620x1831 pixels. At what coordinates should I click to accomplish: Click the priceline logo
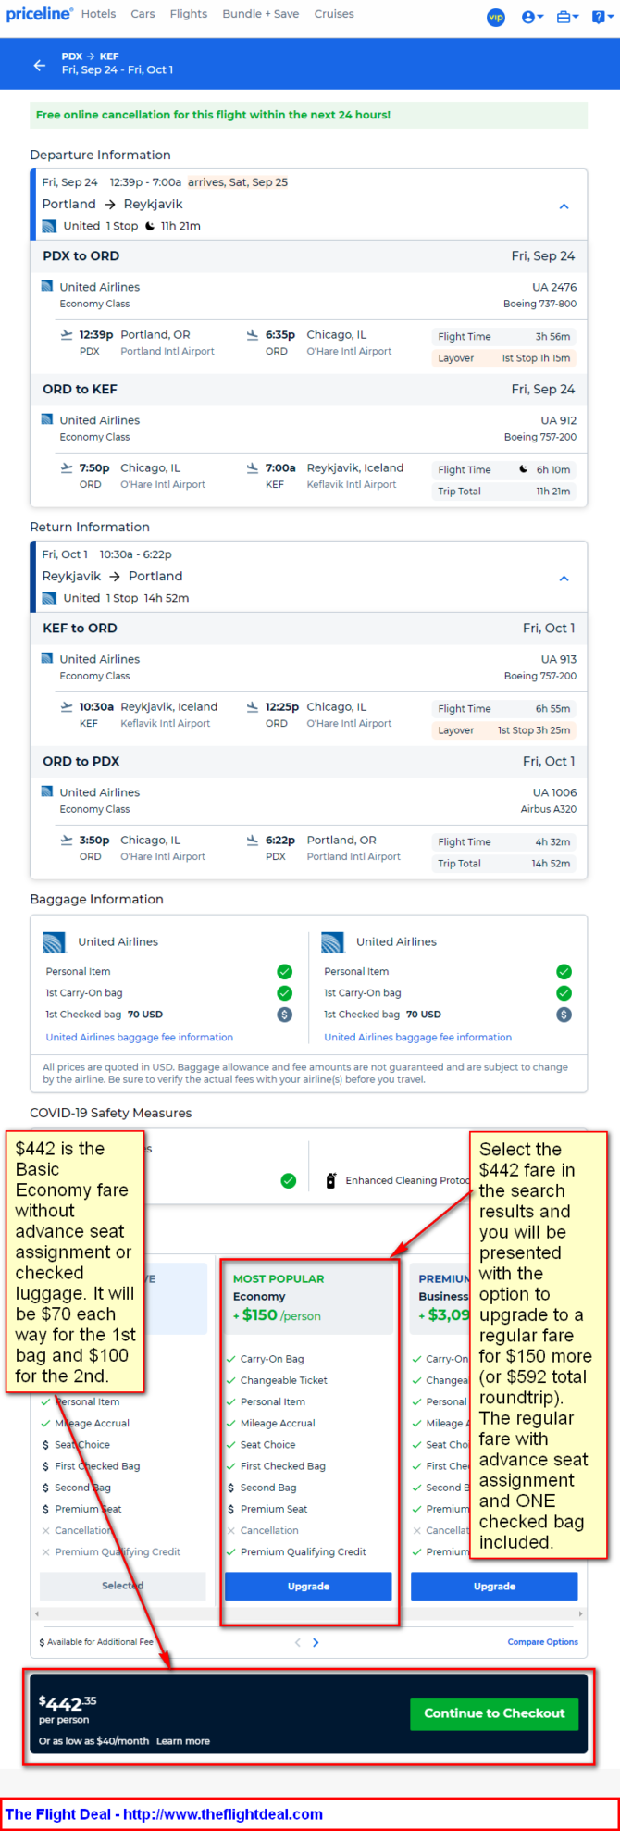click(x=39, y=14)
